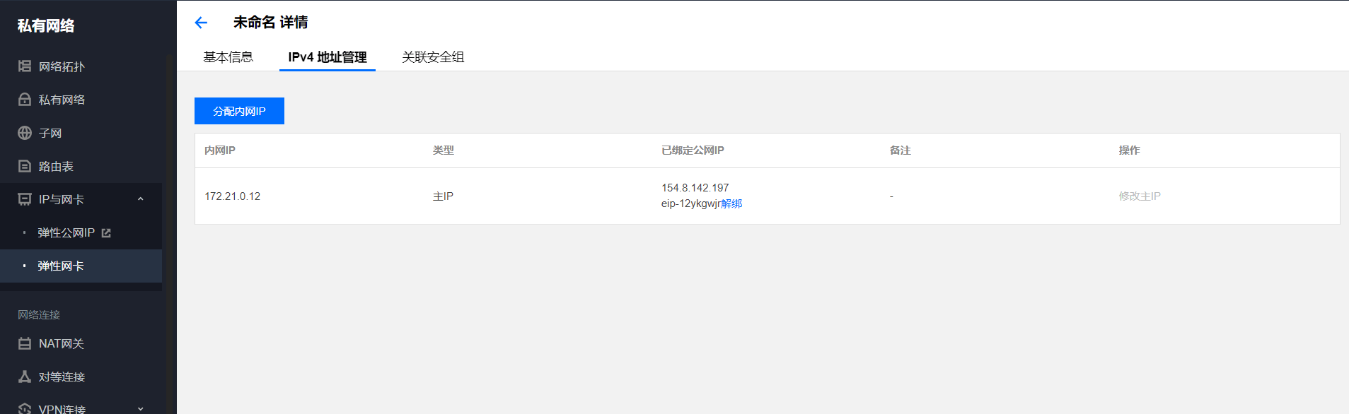Click the 解绑 unbind link
The height and width of the screenshot is (414, 1349).
(731, 203)
